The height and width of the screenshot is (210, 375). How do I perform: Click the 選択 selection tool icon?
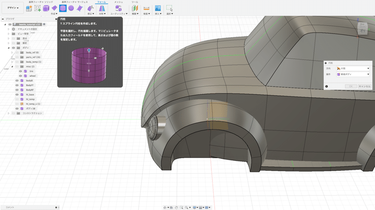coord(169,8)
